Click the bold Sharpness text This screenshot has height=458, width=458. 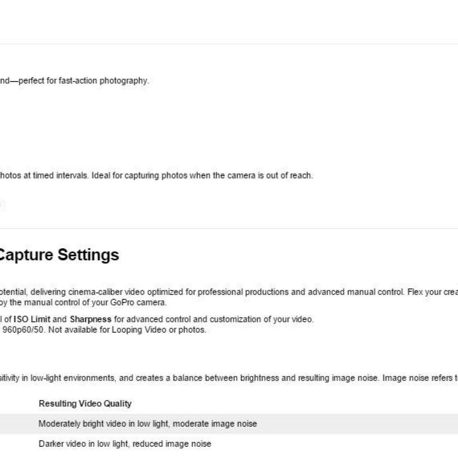pos(90,319)
